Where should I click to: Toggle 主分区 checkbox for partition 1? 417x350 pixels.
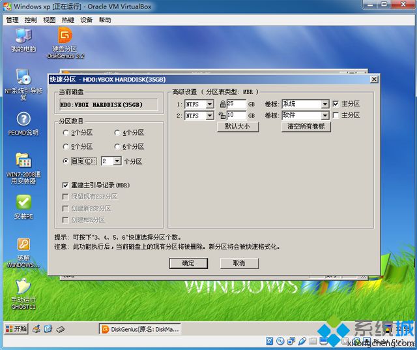[x=336, y=104]
